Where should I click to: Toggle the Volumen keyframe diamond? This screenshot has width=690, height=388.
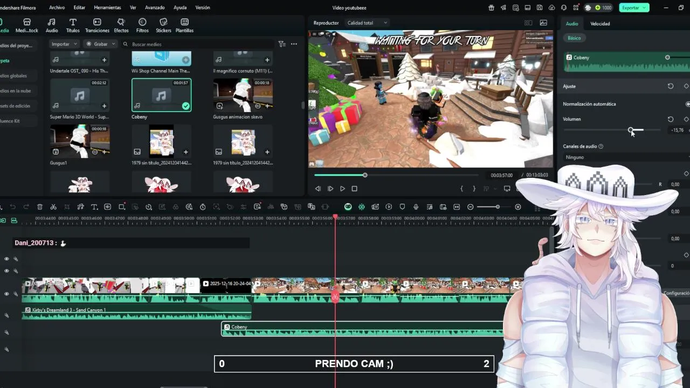coord(686,119)
